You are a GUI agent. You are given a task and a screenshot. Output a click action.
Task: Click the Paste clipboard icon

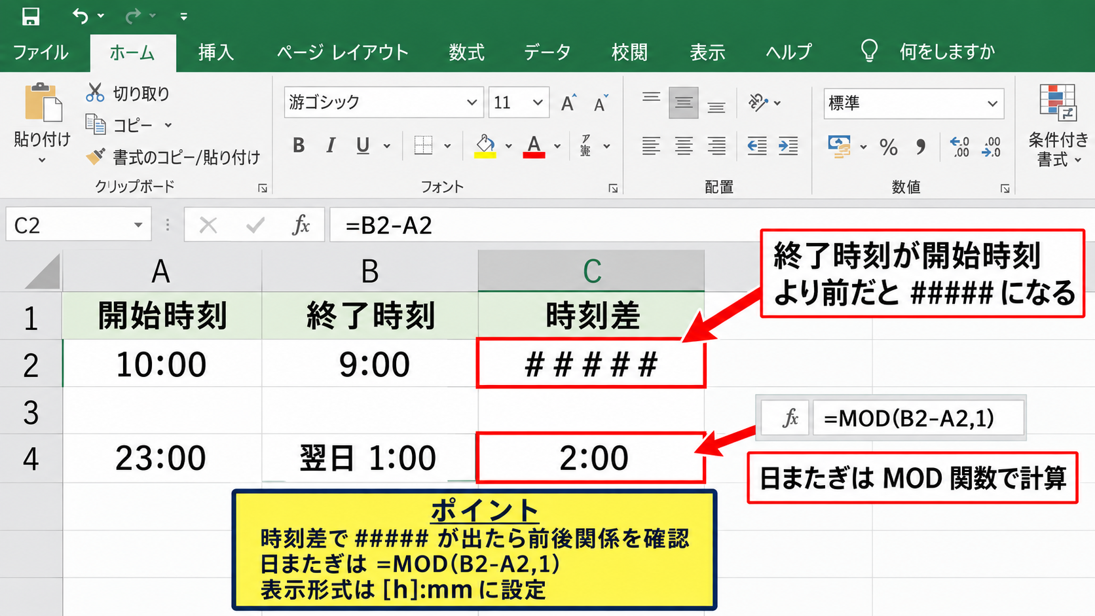[43, 103]
